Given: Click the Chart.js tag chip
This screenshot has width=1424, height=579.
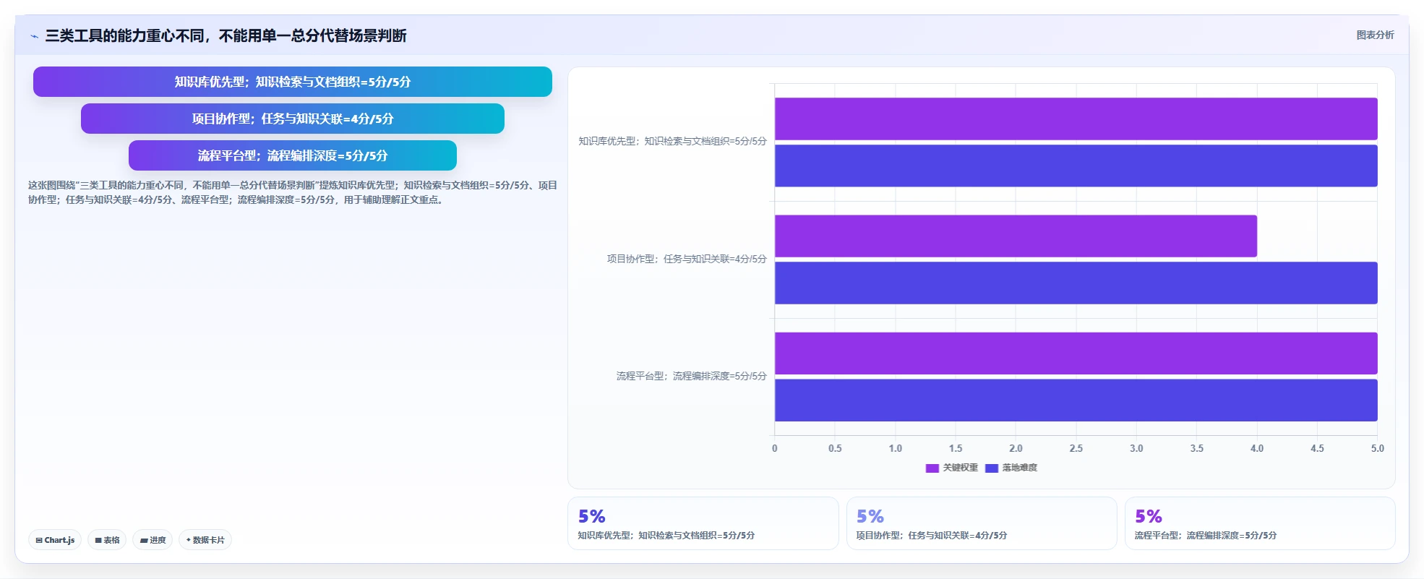Looking at the screenshot, I should pos(55,540).
